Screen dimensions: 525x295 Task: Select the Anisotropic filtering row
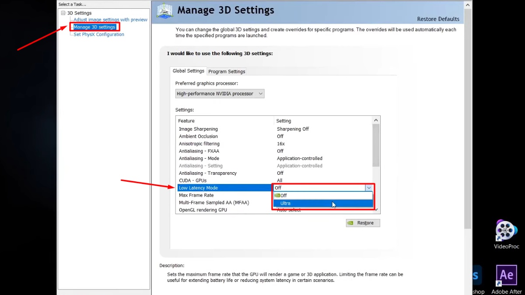[x=199, y=144]
